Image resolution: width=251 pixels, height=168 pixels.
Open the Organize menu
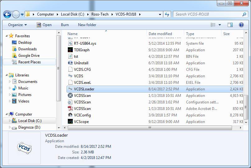point(17,25)
